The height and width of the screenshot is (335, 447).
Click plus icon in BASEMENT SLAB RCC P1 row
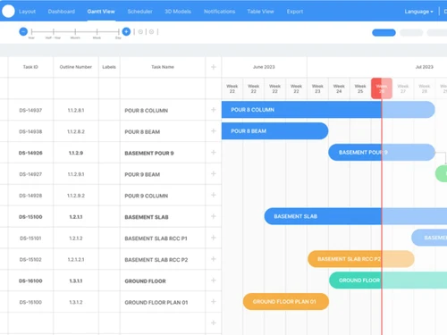[214, 238]
